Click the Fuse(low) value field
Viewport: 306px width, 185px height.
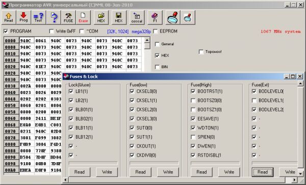pos(154,163)
